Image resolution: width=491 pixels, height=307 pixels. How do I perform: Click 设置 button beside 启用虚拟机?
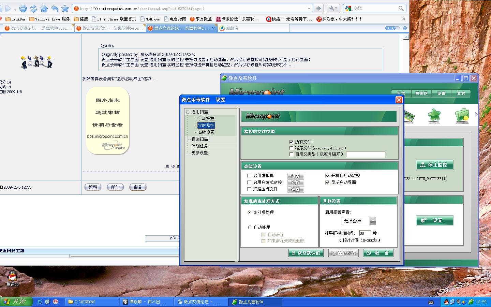(x=296, y=176)
